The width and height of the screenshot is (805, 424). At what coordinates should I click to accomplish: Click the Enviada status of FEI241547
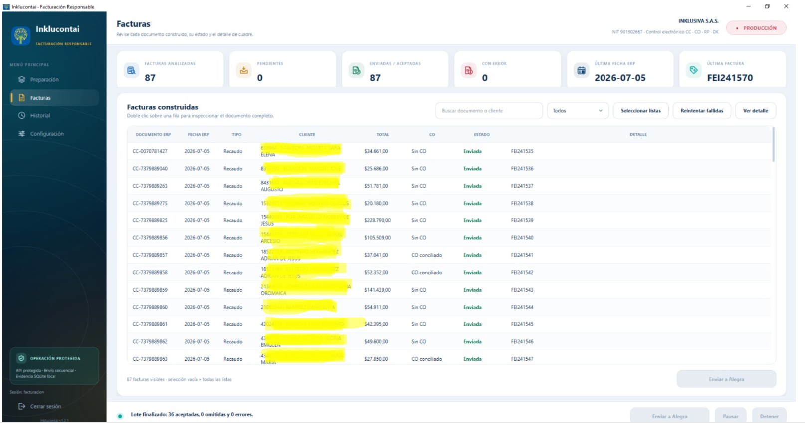pyautogui.click(x=472, y=359)
